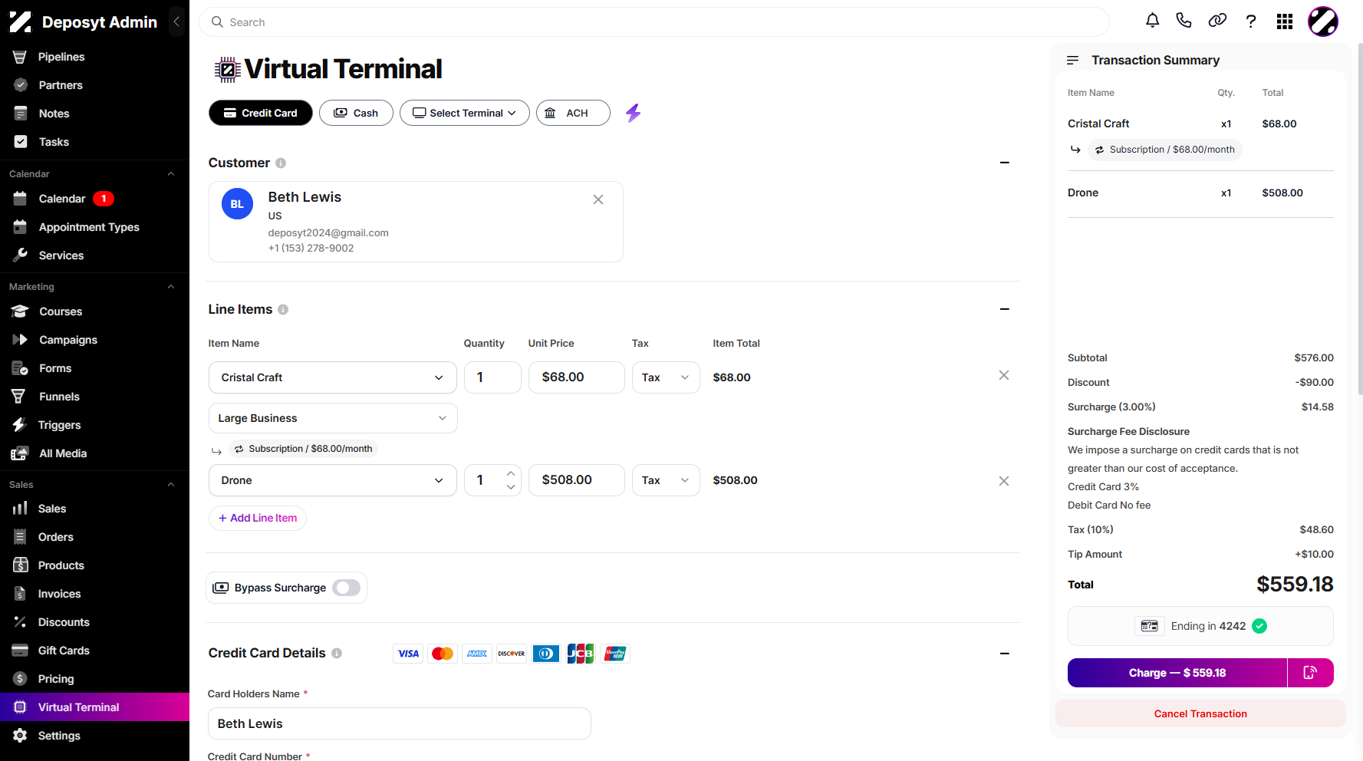The height and width of the screenshot is (761, 1363).
Task: Click the Credit Card Details info icon
Action: 337,653
